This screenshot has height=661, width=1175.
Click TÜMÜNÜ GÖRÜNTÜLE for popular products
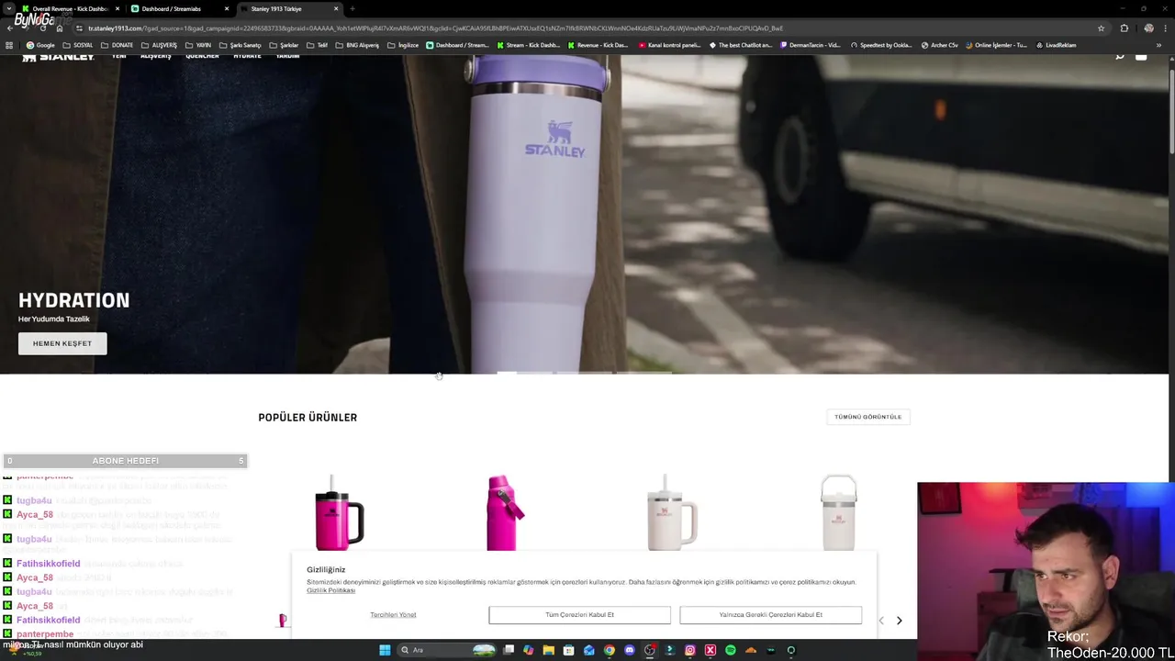[867, 417]
